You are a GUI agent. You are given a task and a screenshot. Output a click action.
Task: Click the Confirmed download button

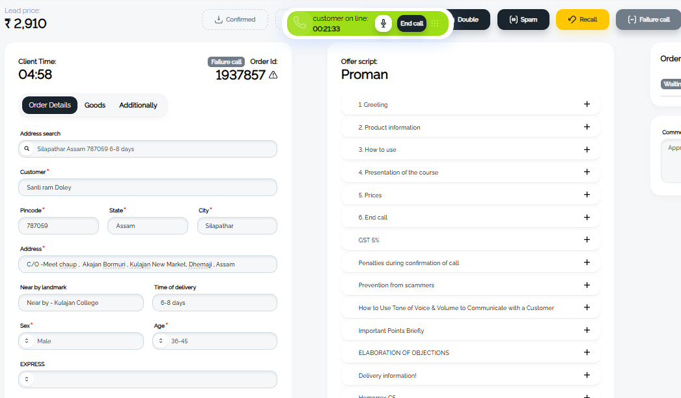point(235,20)
